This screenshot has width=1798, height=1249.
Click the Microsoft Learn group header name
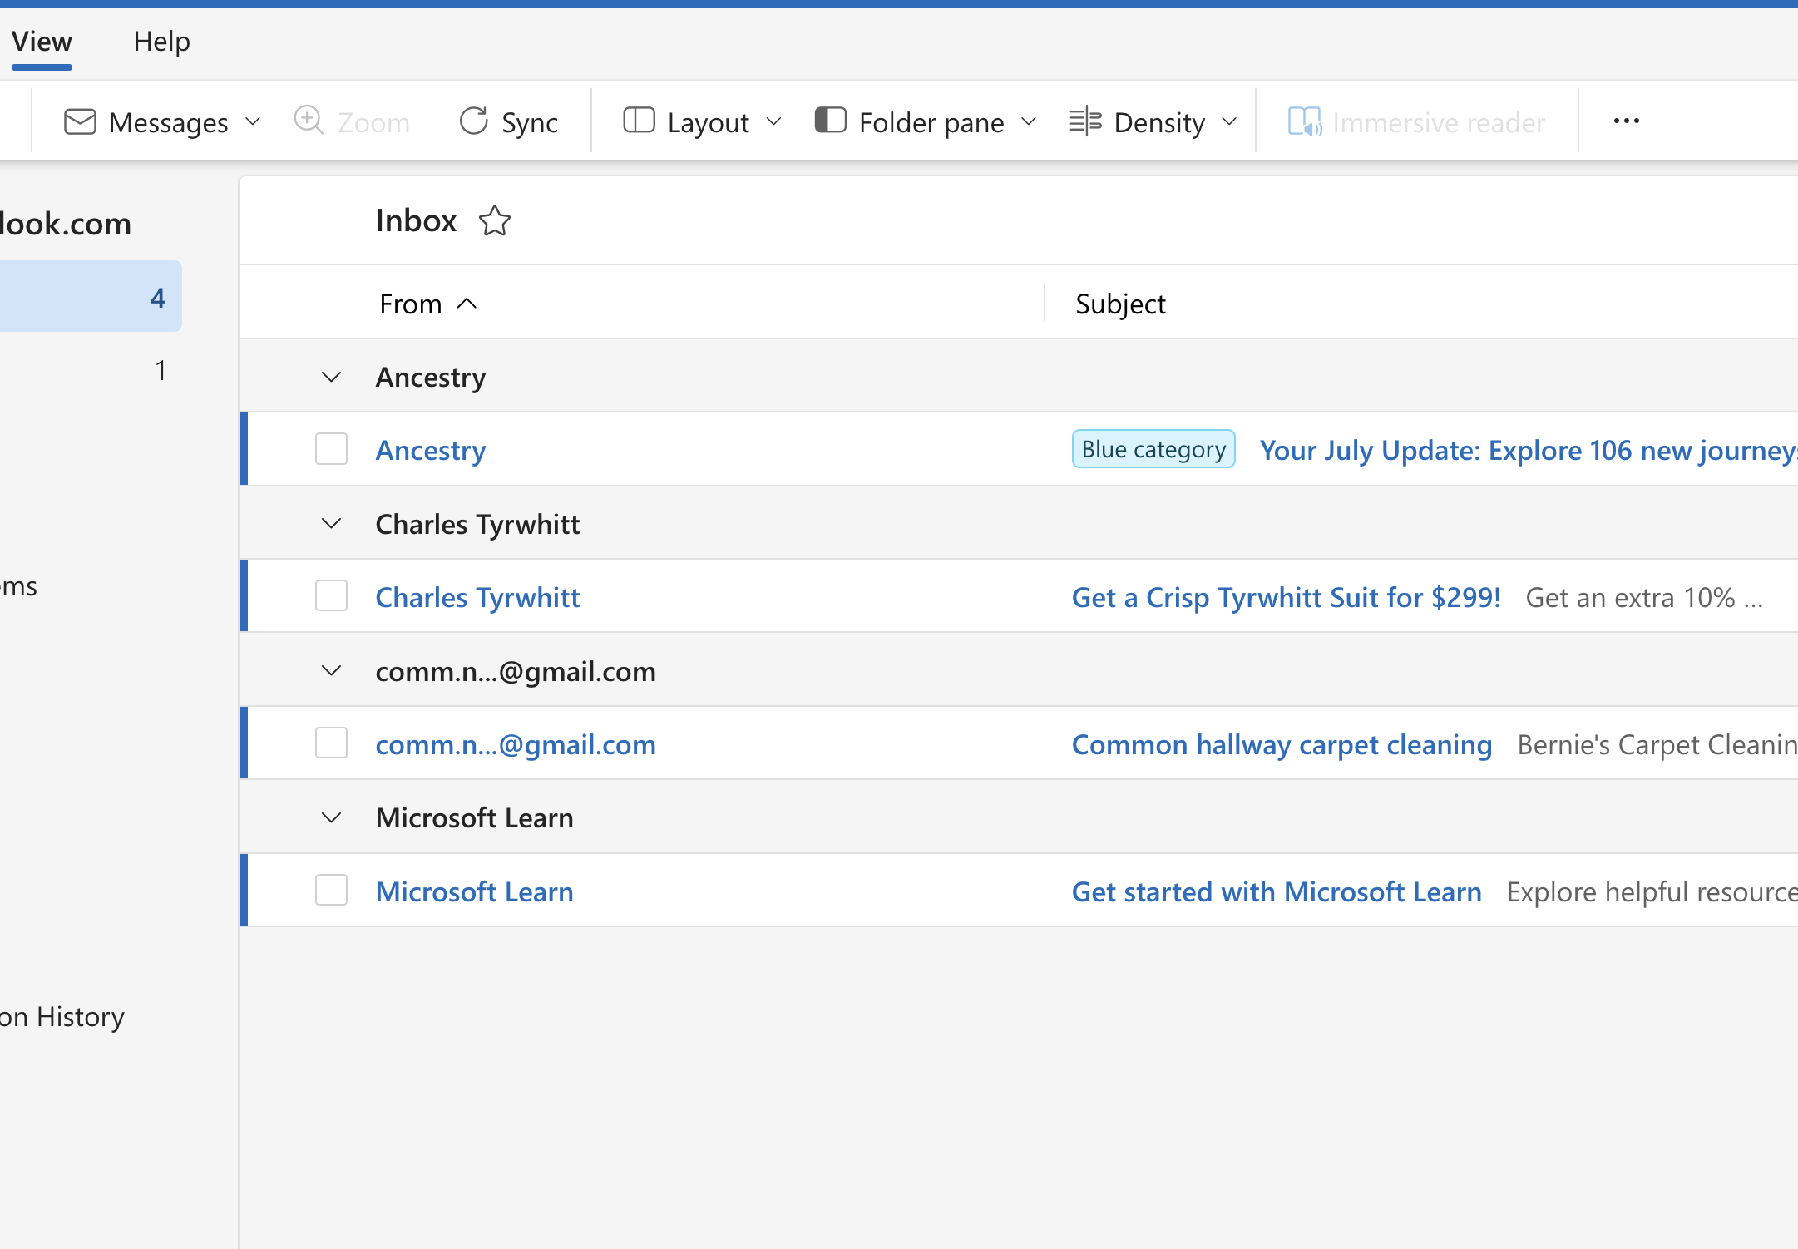[474, 818]
